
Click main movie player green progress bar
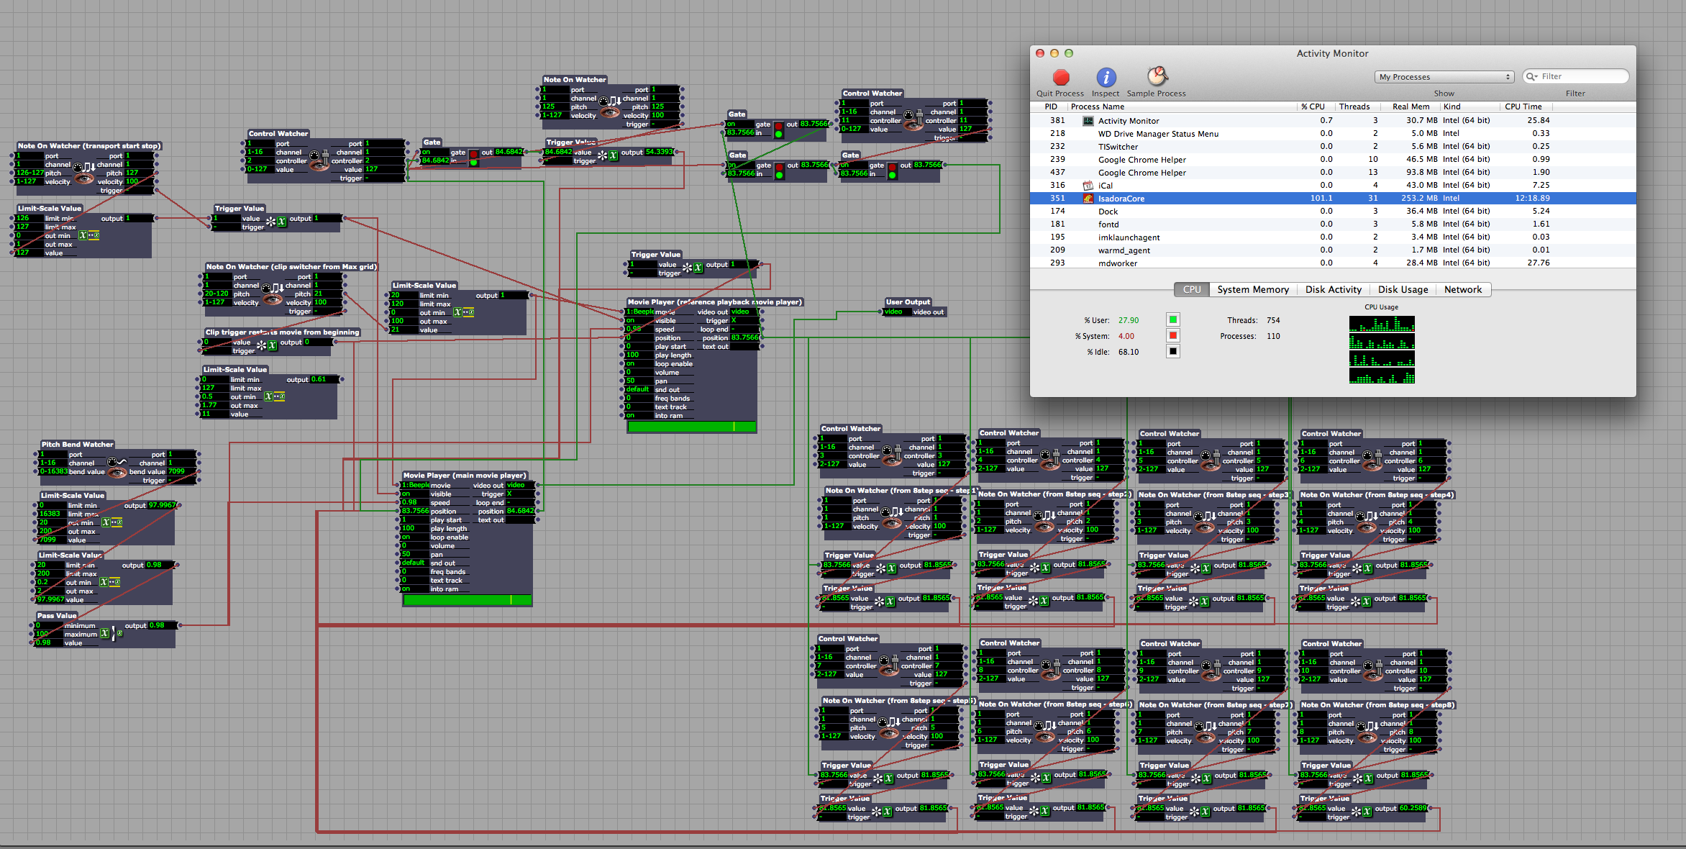(468, 600)
